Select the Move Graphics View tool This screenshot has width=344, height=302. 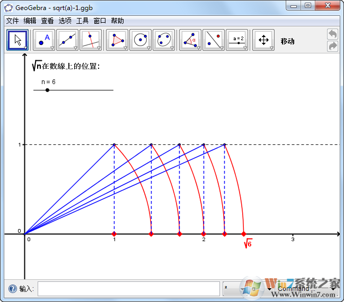(263, 40)
